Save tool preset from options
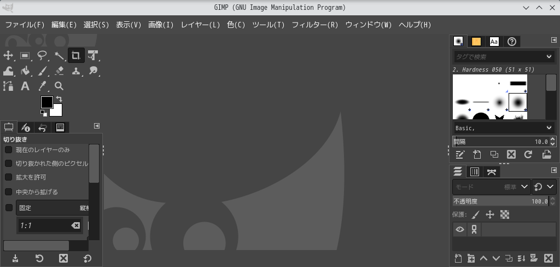This screenshot has width=560, height=267. [15, 258]
